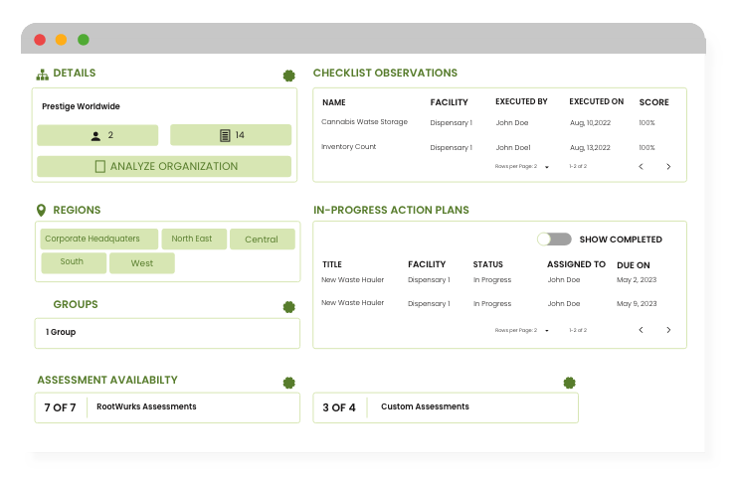Click the gear above the Custom Assessments card
This screenshot has width=737, height=483.
[569, 383]
